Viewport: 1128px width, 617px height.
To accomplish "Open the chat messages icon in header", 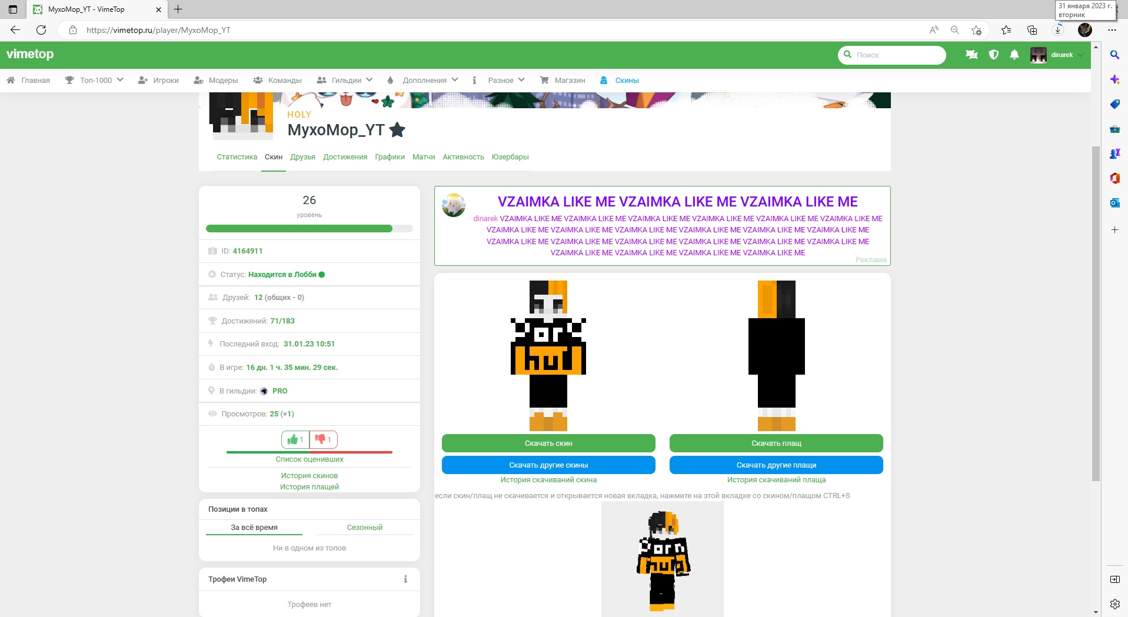I will [971, 55].
